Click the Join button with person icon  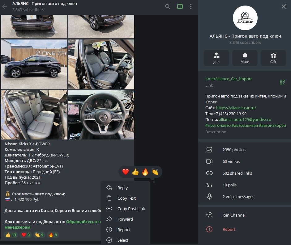(x=216, y=58)
